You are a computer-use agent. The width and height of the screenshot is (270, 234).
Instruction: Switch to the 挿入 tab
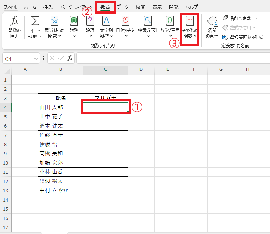tap(48, 7)
